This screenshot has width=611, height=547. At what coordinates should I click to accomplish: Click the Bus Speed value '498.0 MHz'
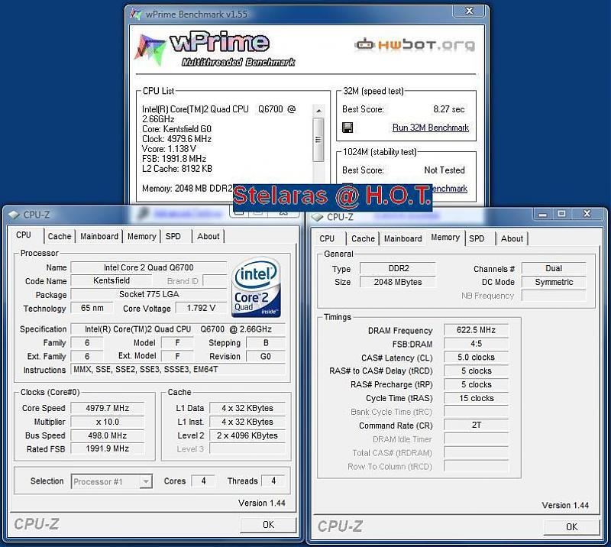coord(107,435)
